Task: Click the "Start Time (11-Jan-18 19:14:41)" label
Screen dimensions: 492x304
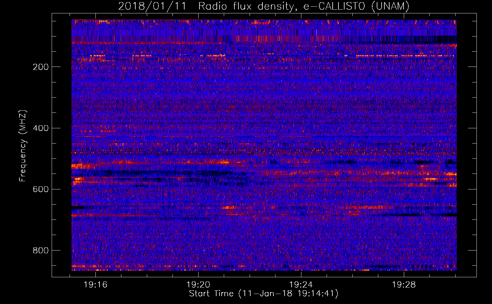Action: coord(264,294)
